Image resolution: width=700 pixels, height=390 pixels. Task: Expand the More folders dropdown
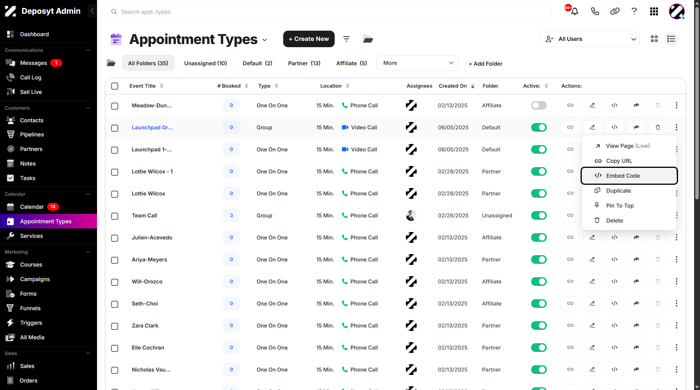coord(418,63)
